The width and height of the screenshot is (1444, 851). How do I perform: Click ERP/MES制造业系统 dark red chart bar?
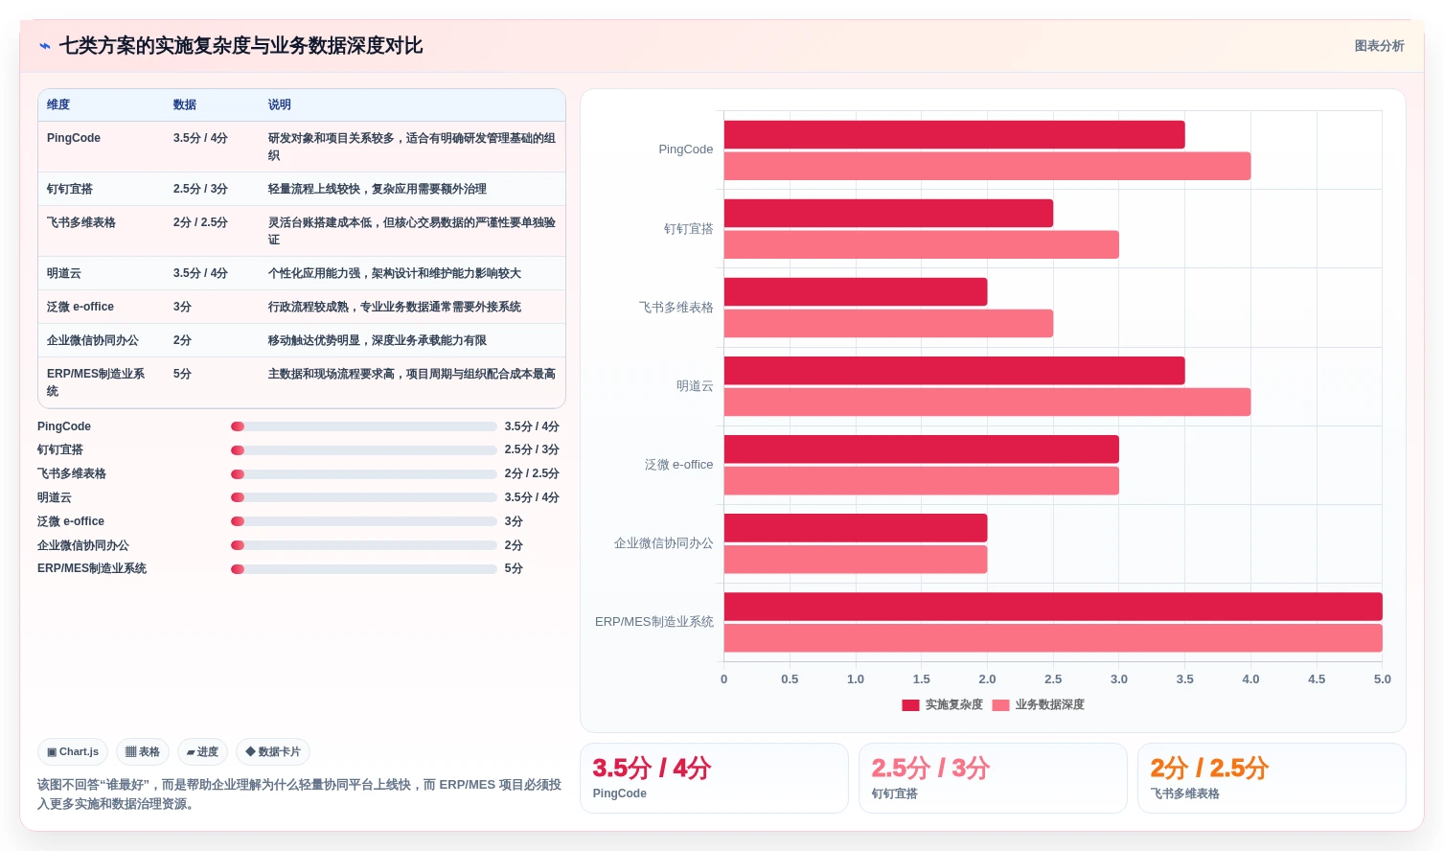1053,607
